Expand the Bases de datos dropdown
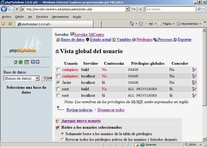Screen dimensions: 207x148 click(37, 78)
